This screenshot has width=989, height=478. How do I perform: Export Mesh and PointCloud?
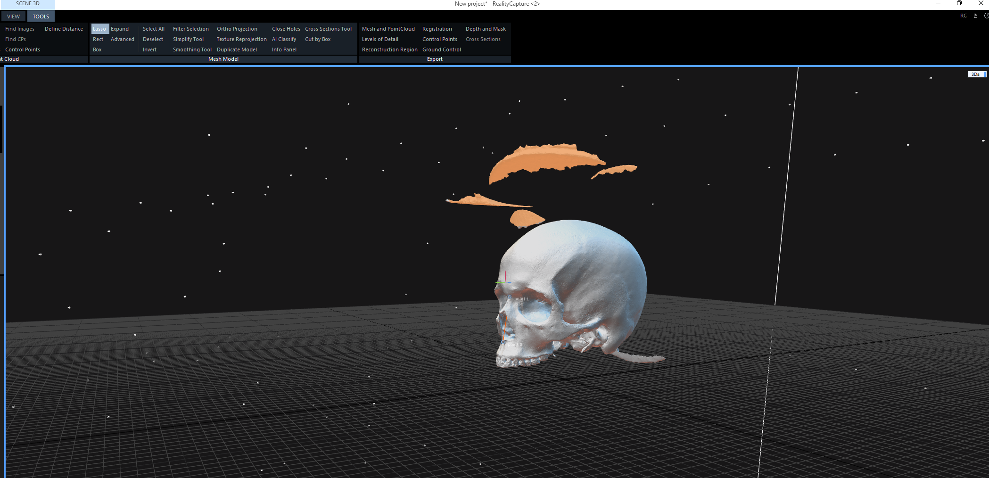pos(388,29)
